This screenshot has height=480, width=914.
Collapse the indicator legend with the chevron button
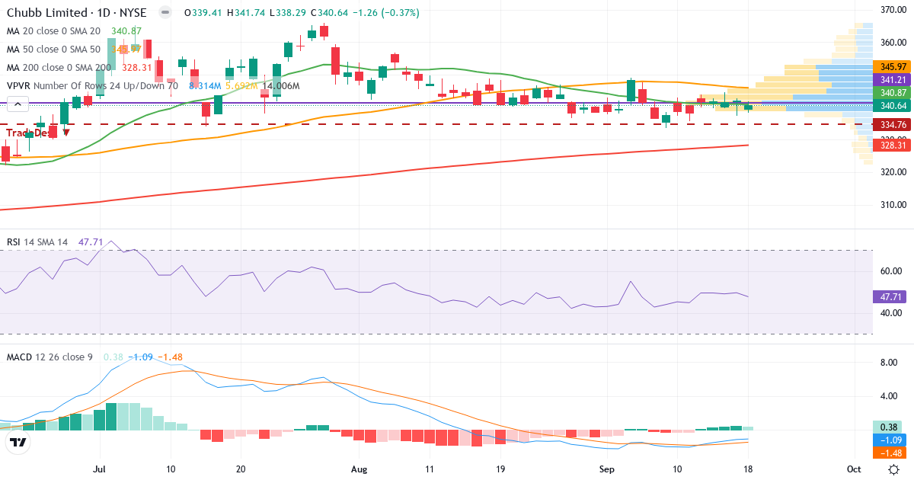tap(18, 104)
